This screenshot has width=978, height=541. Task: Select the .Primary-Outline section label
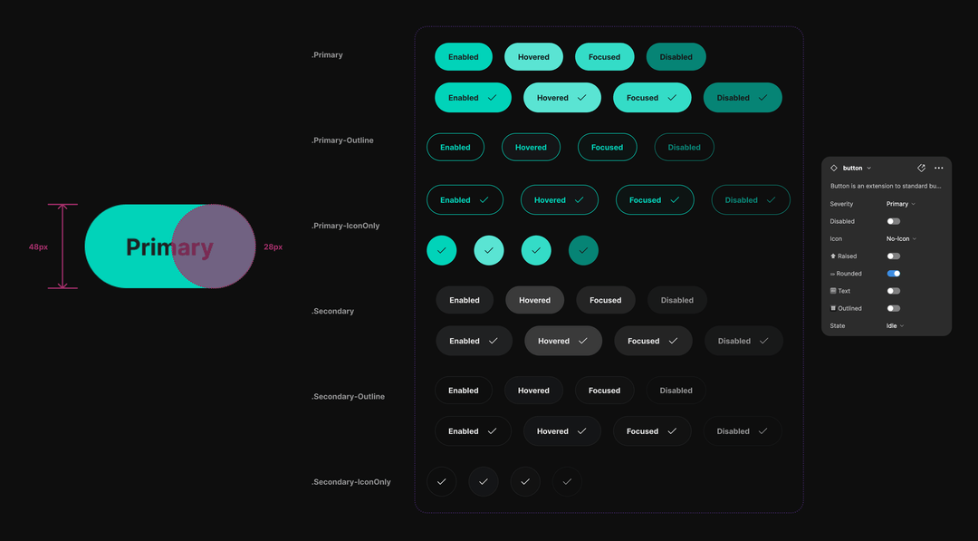[x=342, y=140]
